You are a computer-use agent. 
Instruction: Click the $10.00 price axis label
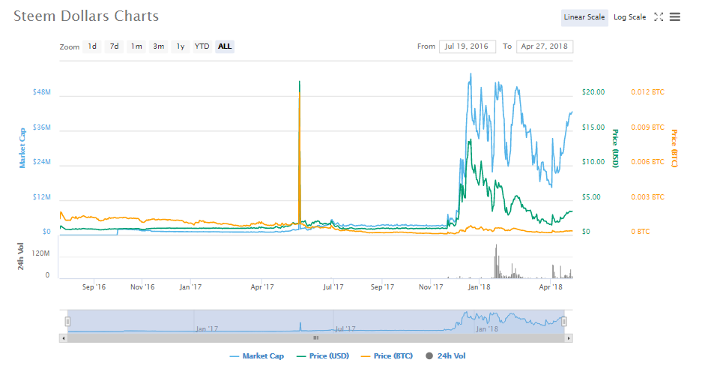click(593, 162)
